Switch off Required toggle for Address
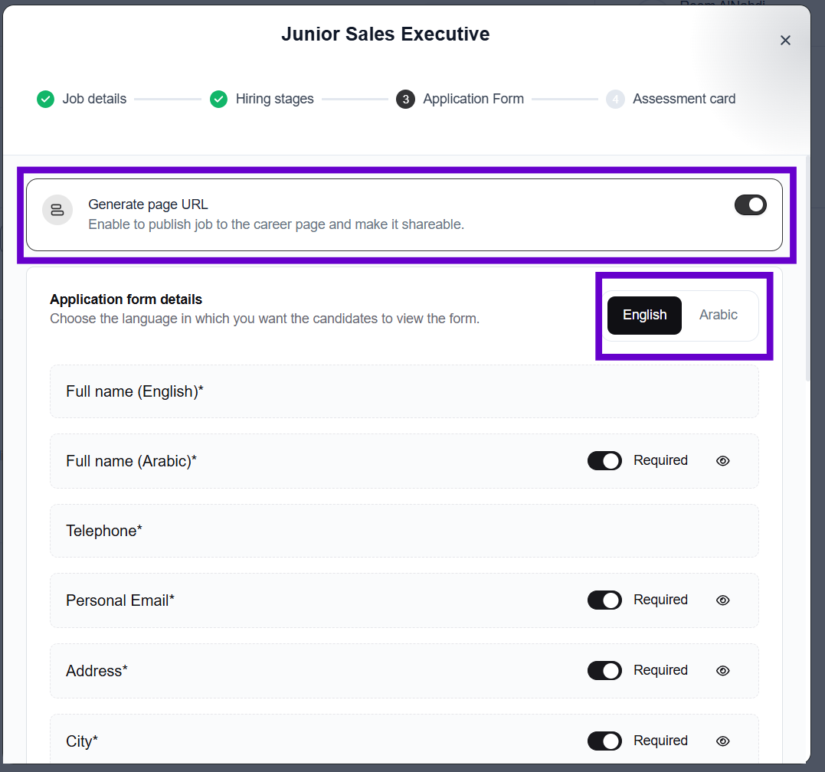 tap(604, 671)
